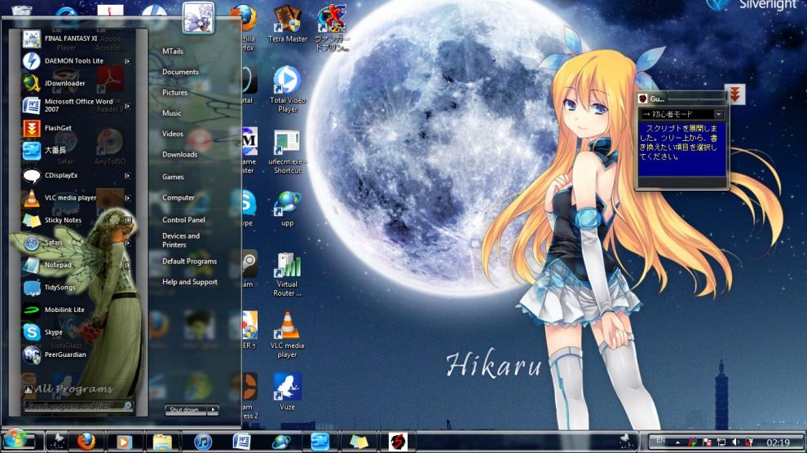The height and width of the screenshot is (453, 807).
Task: Click EN language indicator in tray
Action: (x=660, y=440)
